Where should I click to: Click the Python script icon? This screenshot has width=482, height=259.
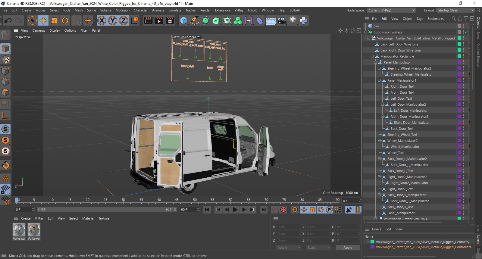click(x=303, y=20)
